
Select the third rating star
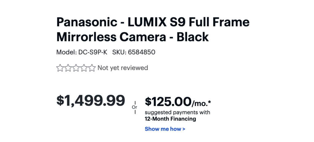click(76, 68)
